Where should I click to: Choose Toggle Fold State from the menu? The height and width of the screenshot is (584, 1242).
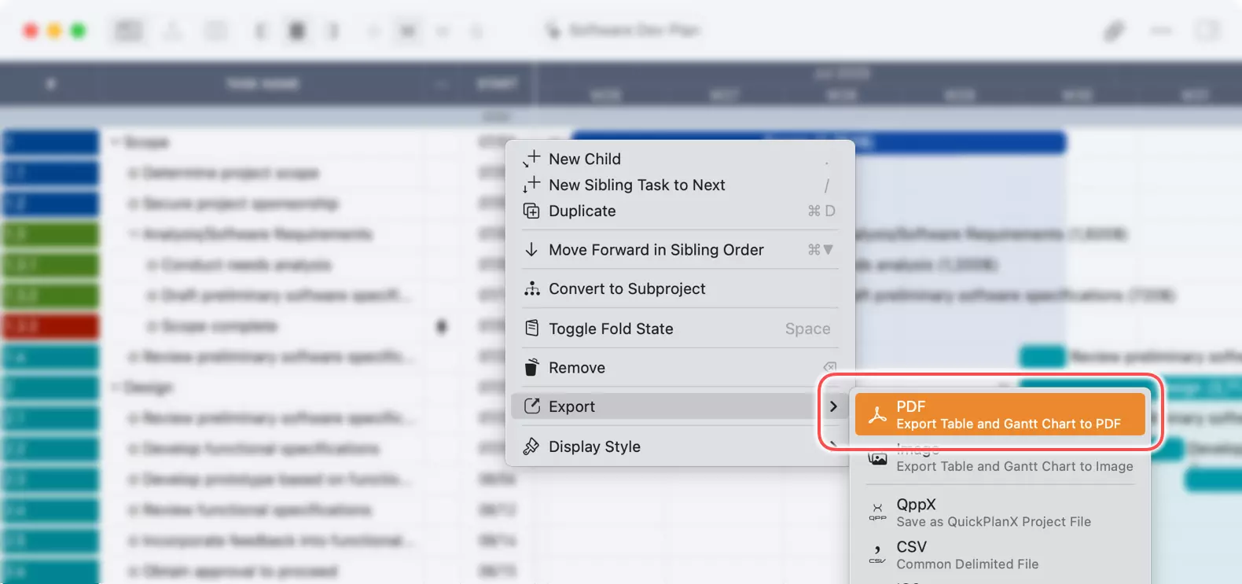coord(611,329)
